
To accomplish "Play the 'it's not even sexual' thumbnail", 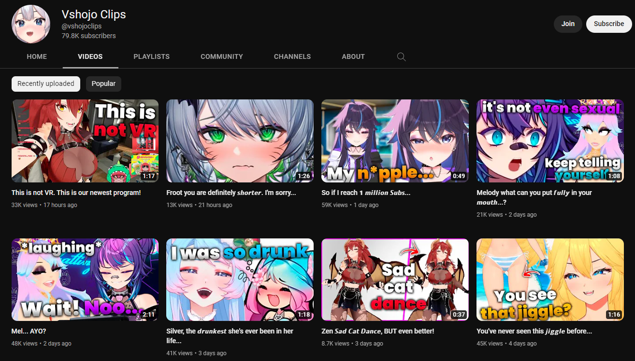I will click(550, 141).
